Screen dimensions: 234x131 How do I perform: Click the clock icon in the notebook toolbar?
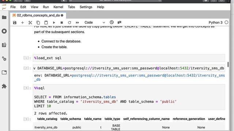(x=112, y=22)
